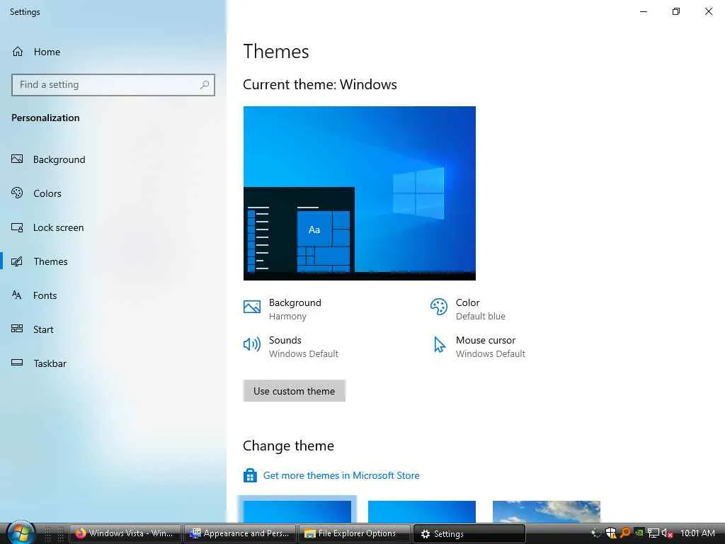Open the Taskbar settings page
Viewport: 725px width, 544px height.
(x=39, y=363)
